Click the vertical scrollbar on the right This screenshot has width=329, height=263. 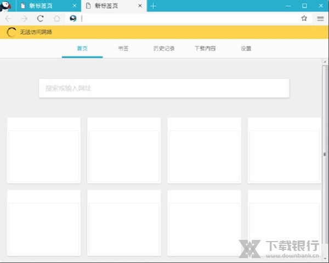click(x=325, y=154)
